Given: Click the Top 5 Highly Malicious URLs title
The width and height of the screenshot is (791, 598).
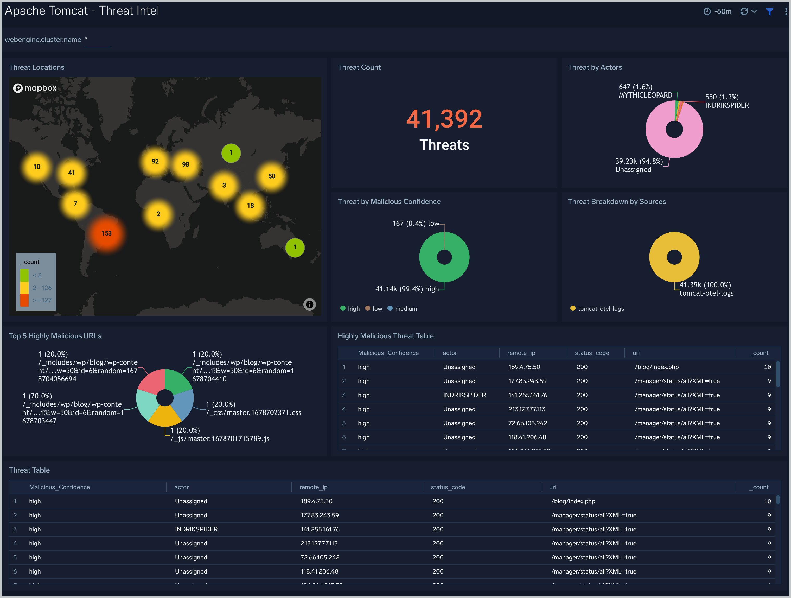Looking at the screenshot, I should click(55, 336).
